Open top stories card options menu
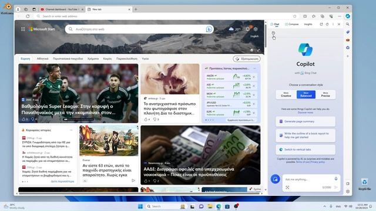376x211 pixels. point(71,130)
